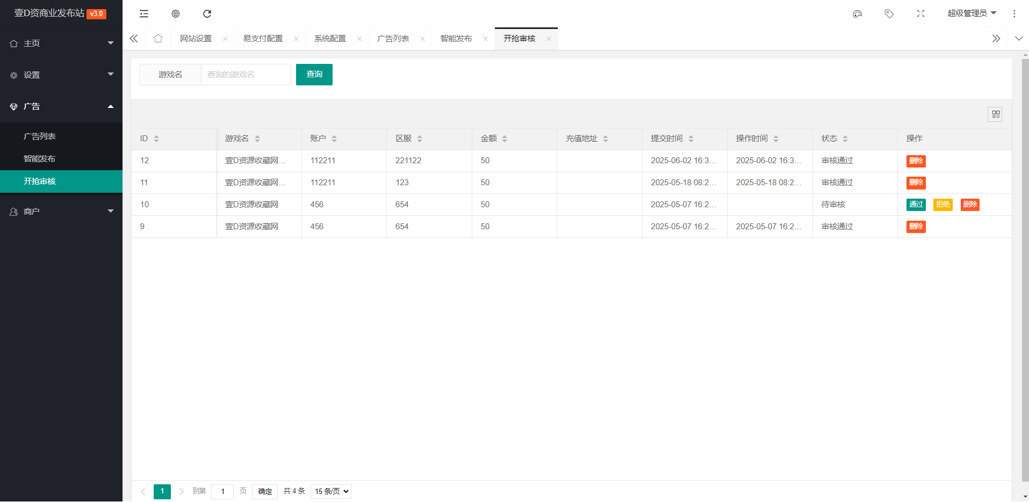Expand the 设置 sidebar menu

[x=61, y=75]
